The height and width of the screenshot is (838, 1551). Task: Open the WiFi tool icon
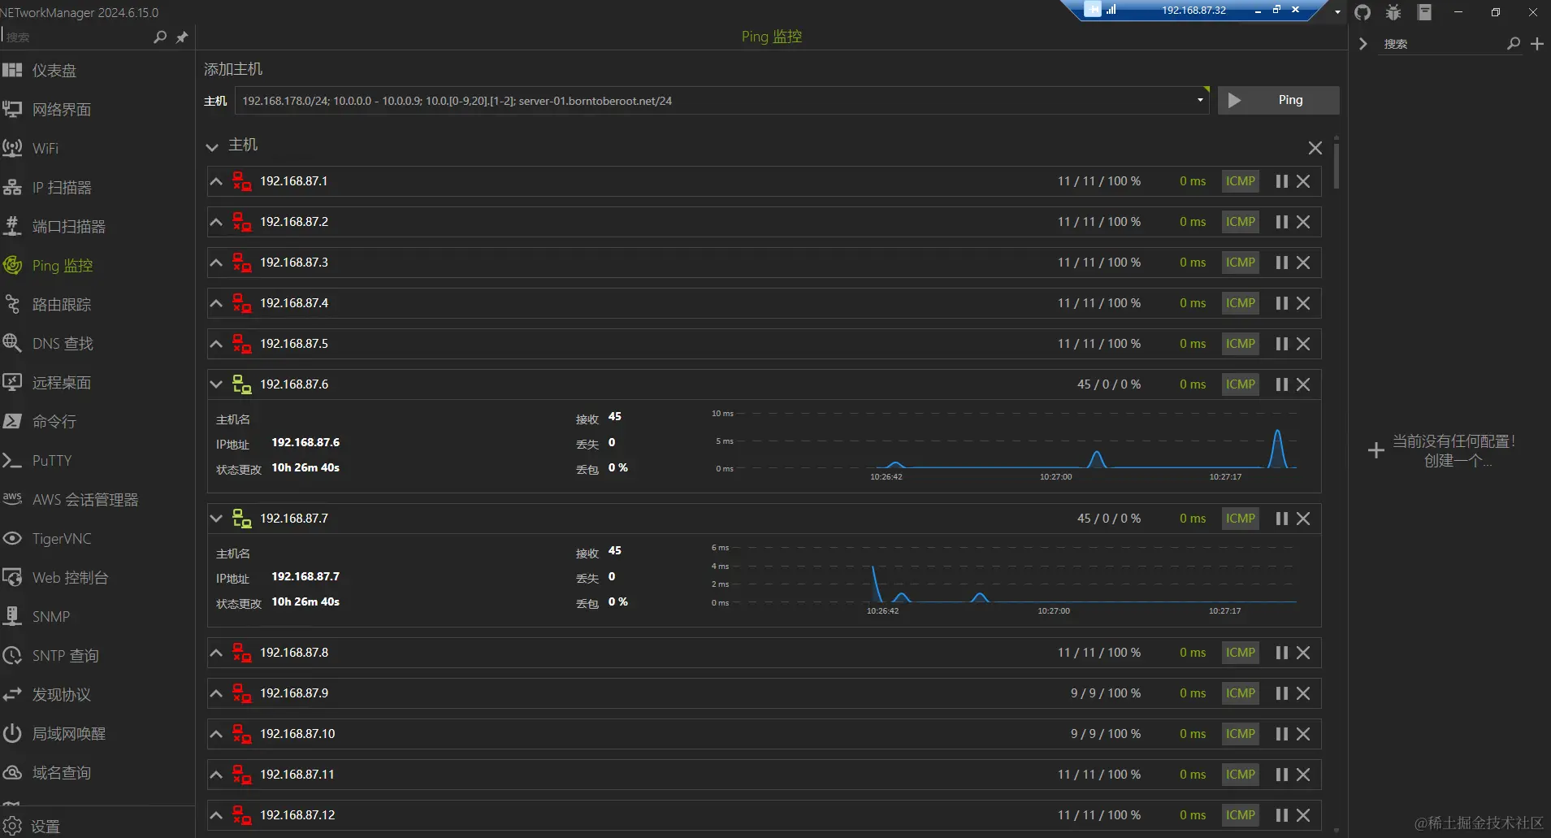(12, 148)
